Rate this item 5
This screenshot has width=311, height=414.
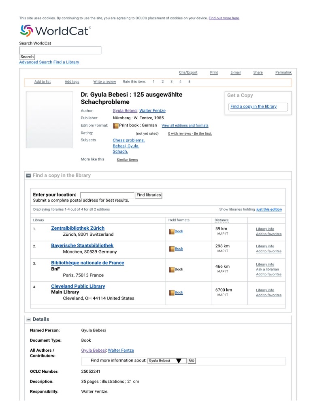click(x=189, y=82)
